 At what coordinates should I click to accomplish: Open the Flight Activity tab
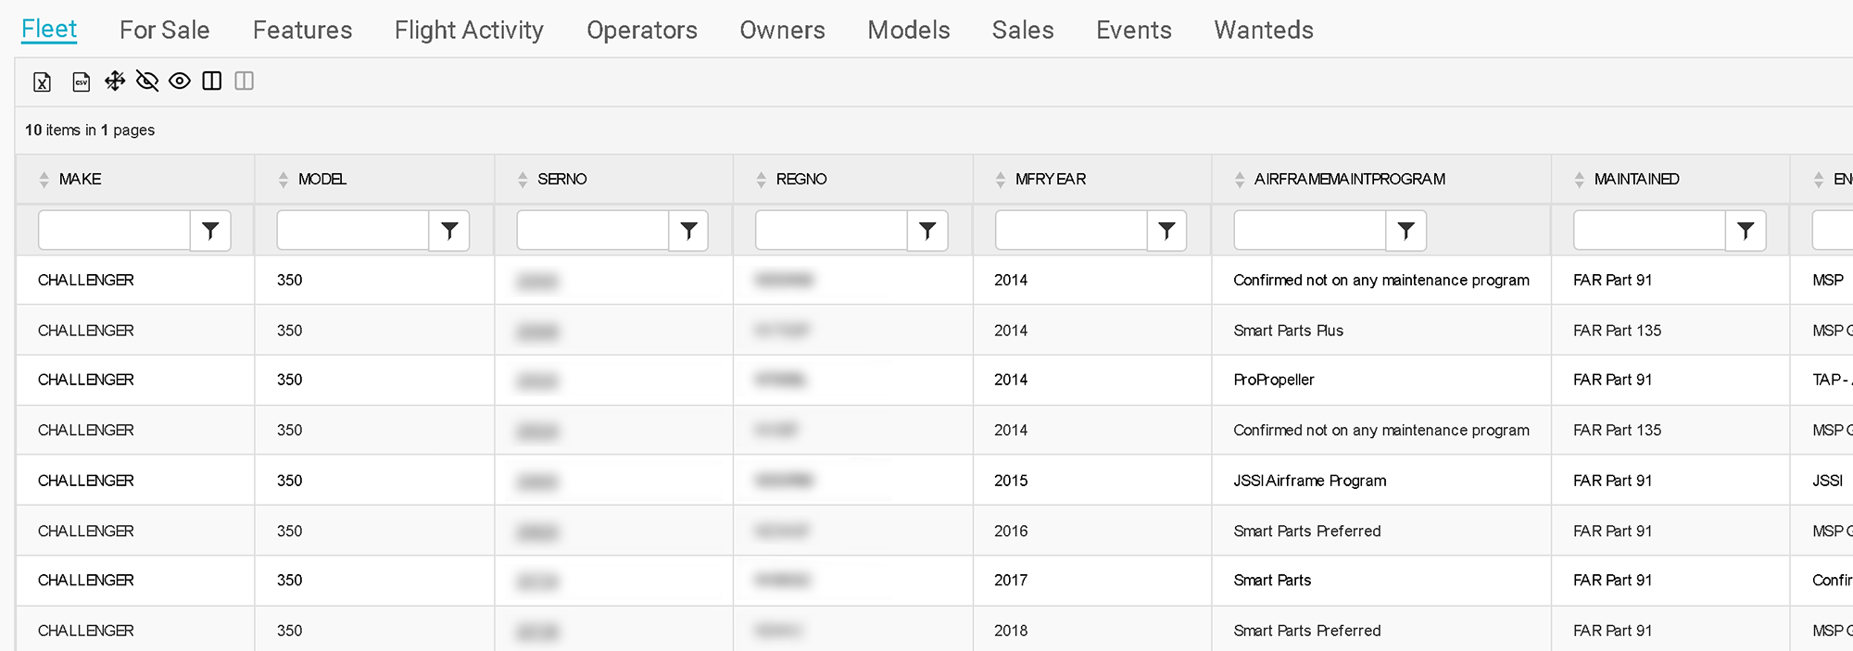tap(469, 30)
